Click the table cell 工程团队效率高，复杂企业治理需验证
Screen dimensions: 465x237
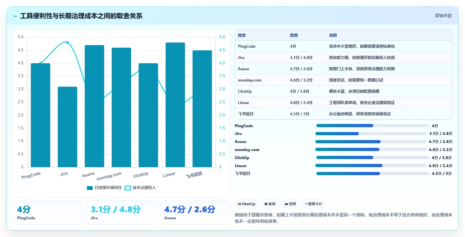(x=362, y=103)
